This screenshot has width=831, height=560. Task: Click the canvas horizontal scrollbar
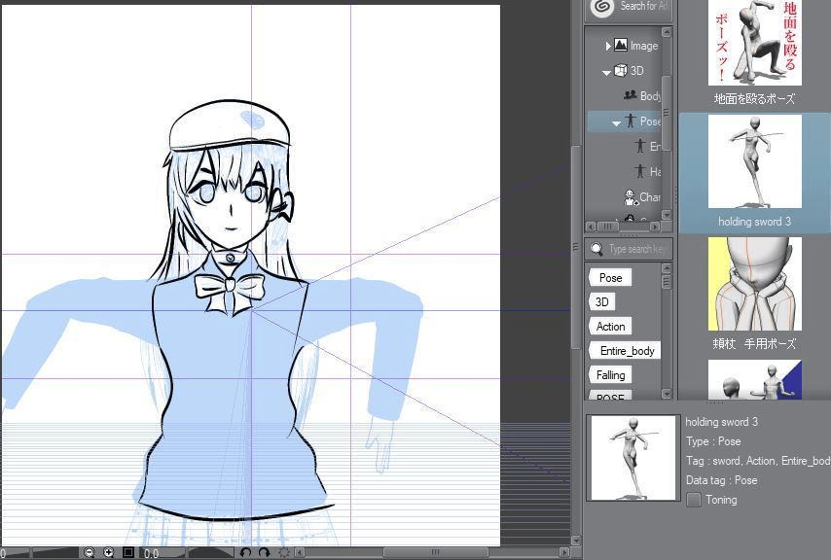click(428, 552)
